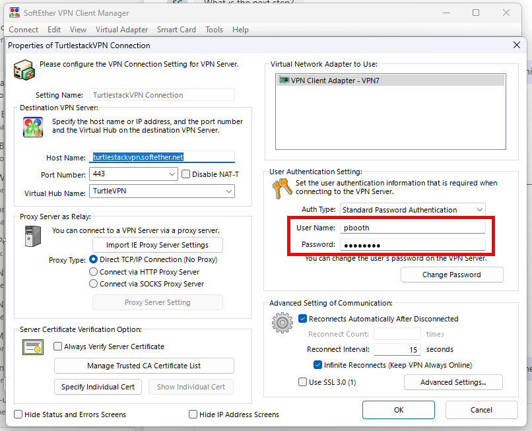Toggle the Disable NAT-T checkbox
532x431 pixels.
coord(185,174)
